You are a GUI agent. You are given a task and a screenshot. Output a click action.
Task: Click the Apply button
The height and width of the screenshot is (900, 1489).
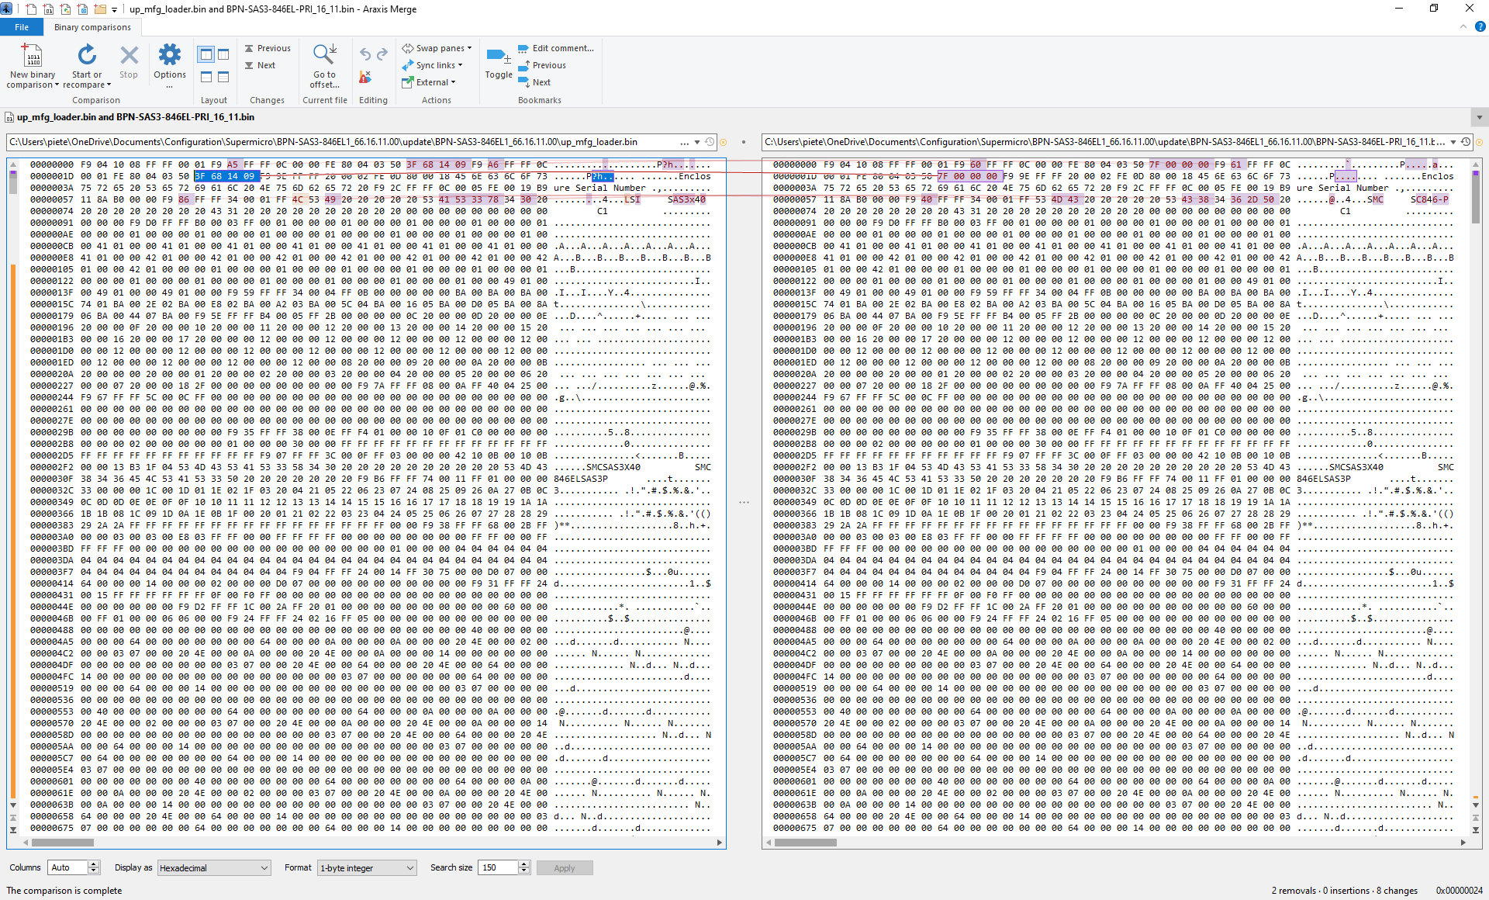click(564, 868)
